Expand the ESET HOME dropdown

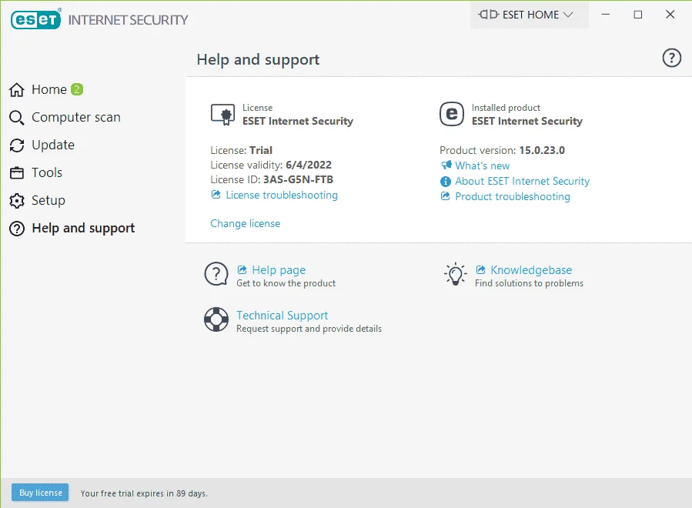pyautogui.click(x=529, y=15)
